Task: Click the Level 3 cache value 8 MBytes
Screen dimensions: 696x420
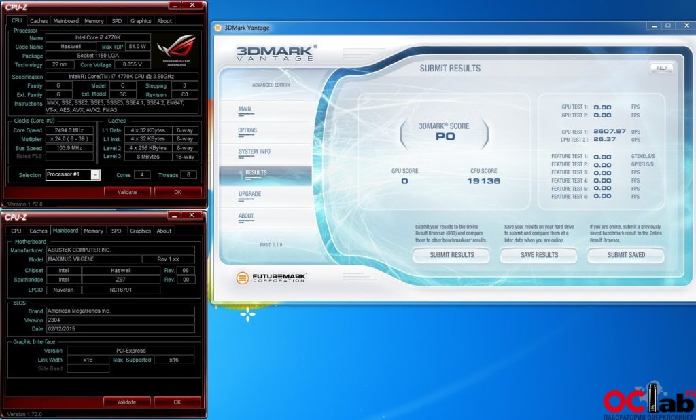Action: click(x=147, y=157)
